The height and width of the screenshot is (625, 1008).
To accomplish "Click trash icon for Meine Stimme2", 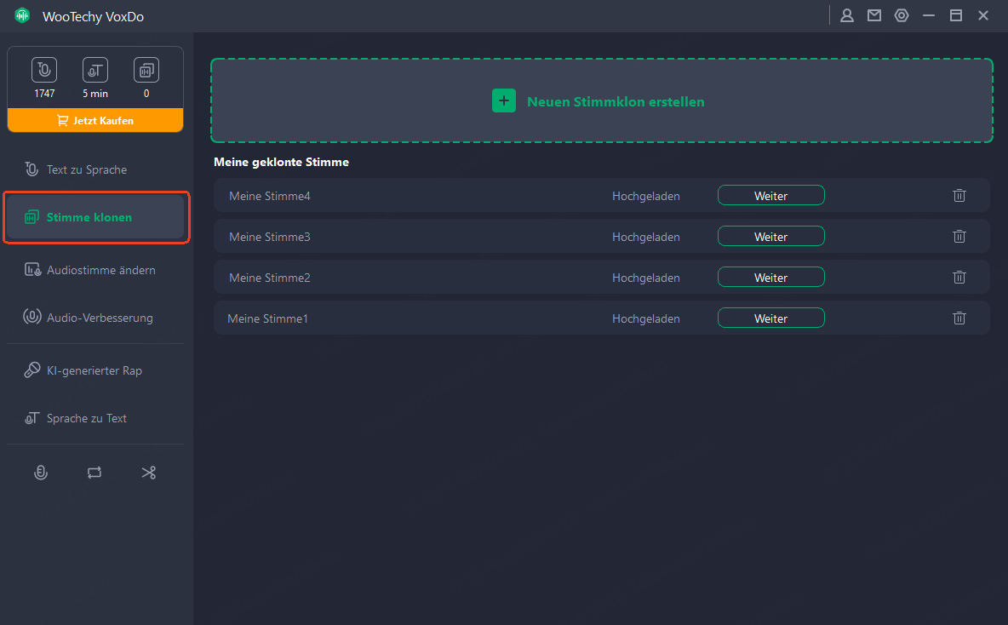I will [x=959, y=278].
